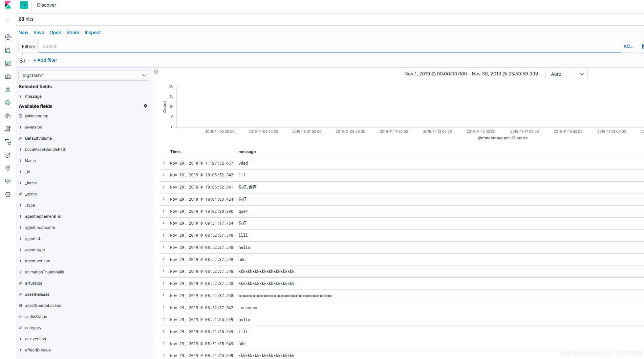Expand row with message 你好,世界
This screenshot has width=644, height=359.
[163, 187]
